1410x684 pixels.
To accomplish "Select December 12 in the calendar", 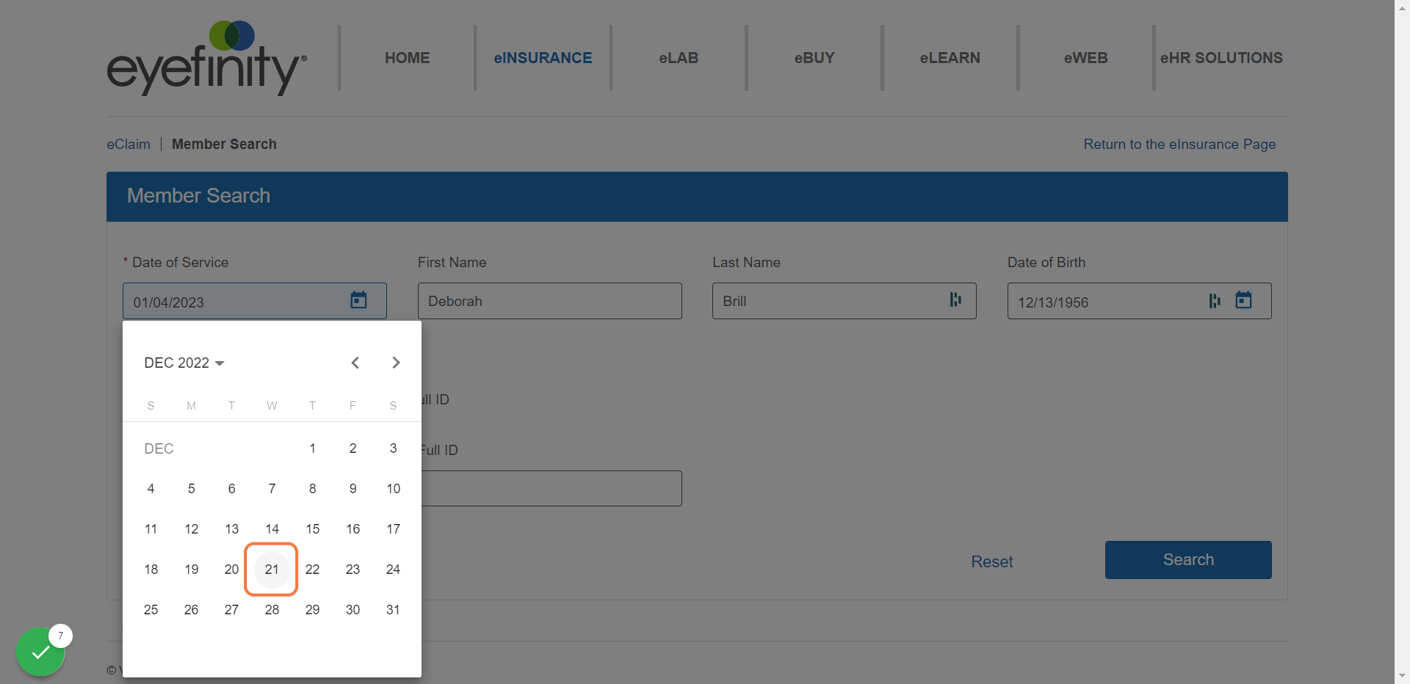I will pyautogui.click(x=191, y=529).
